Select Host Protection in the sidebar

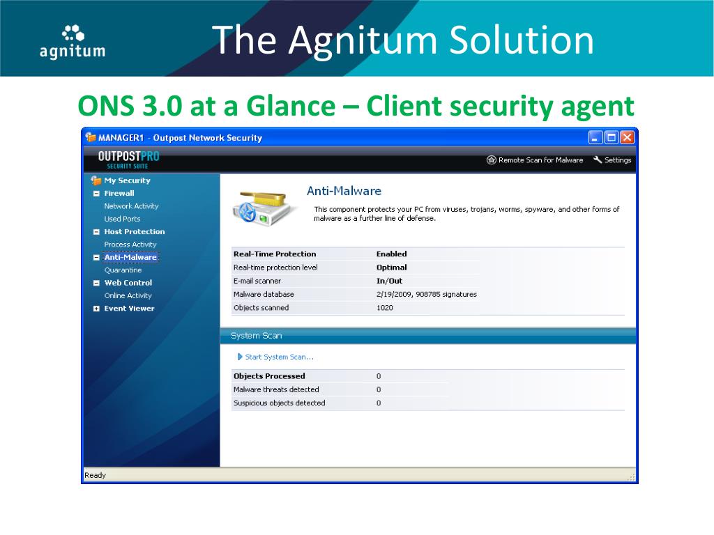pyautogui.click(x=135, y=231)
